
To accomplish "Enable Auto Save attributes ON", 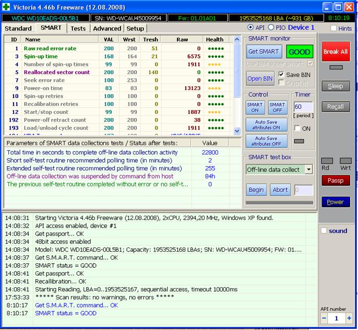I will point(266,125).
